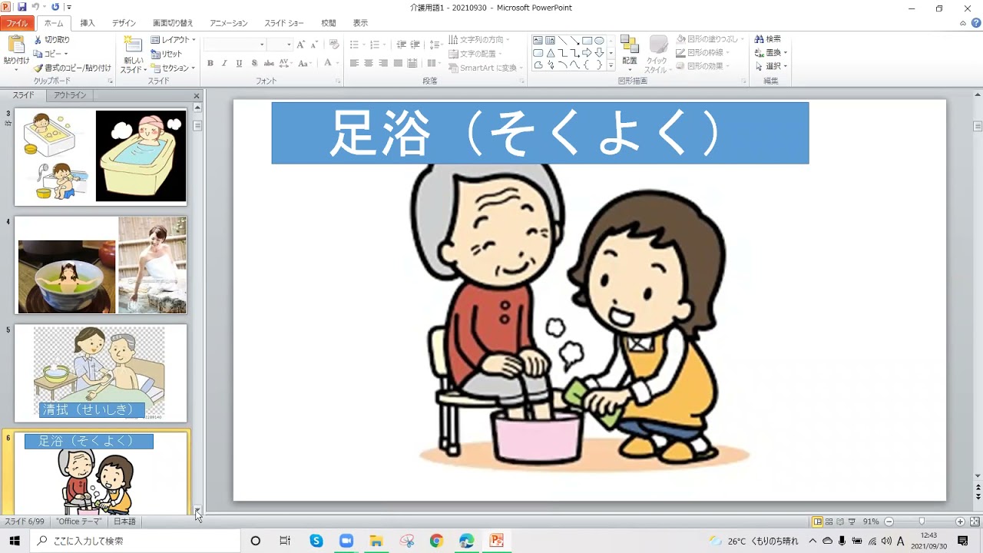Toggle Underline formatting
This screenshot has width=983, height=553.
[240, 63]
